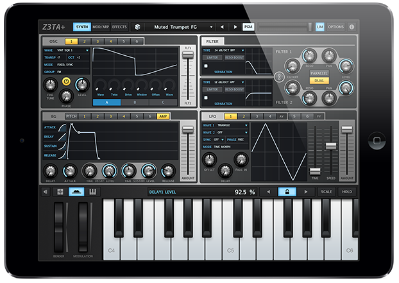This screenshot has width=399, height=283.
Task: Open the info icon in top bar
Action: [x=352, y=27]
